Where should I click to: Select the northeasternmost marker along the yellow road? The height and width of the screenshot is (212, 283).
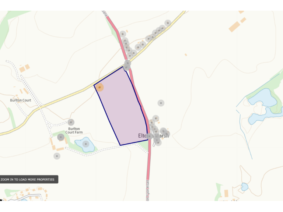(x=168, y=23)
